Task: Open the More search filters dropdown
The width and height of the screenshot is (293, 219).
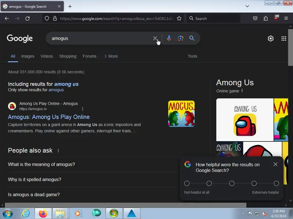Action: (x=111, y=56)
